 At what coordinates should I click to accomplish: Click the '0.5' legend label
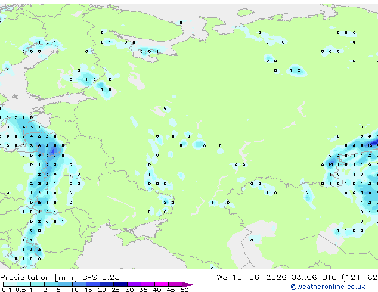click(x=20, y=290)
